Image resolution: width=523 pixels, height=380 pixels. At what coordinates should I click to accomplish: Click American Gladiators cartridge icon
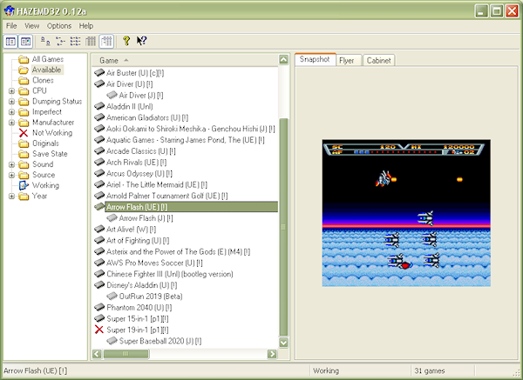(99, 117)
